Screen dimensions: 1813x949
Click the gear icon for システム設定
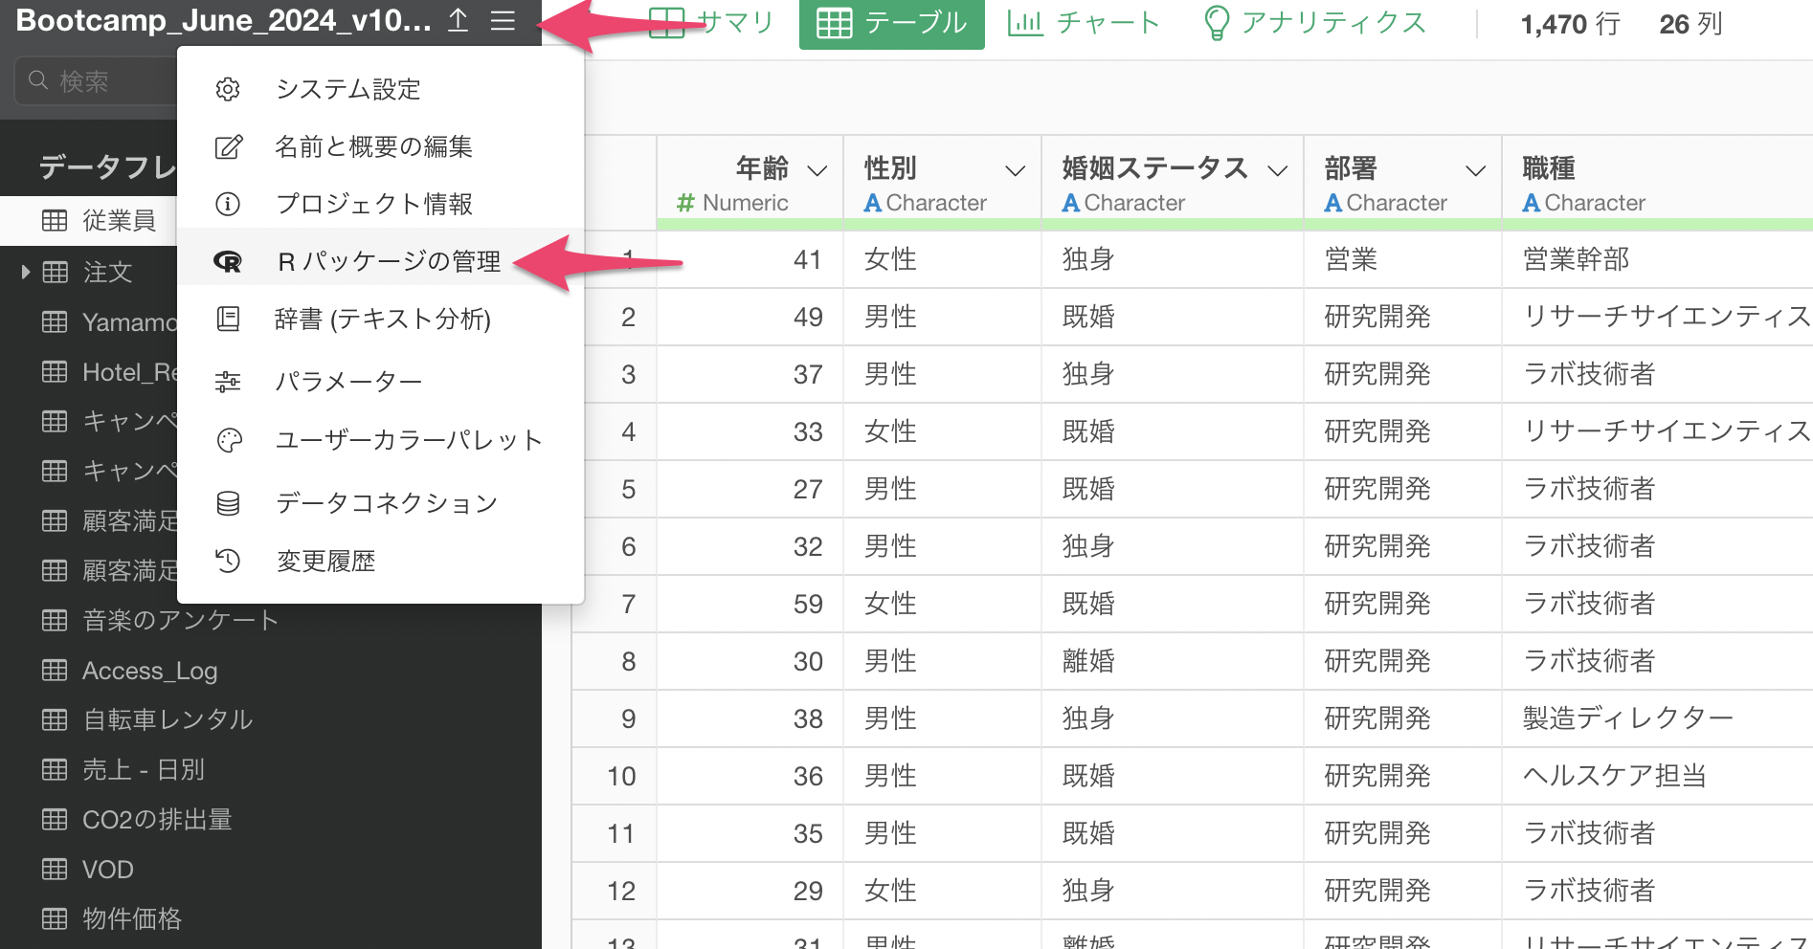(228, 89)
